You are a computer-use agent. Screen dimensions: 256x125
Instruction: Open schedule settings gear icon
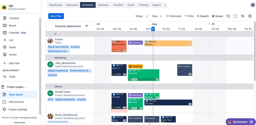[x=250, y=16]
